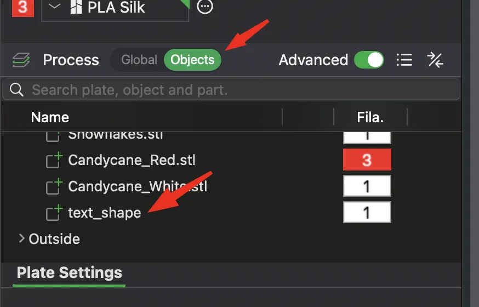Click the part icon beside Candycane_Red.stl
The width and height of the screenshot is (479, 307).
(54, 160)
